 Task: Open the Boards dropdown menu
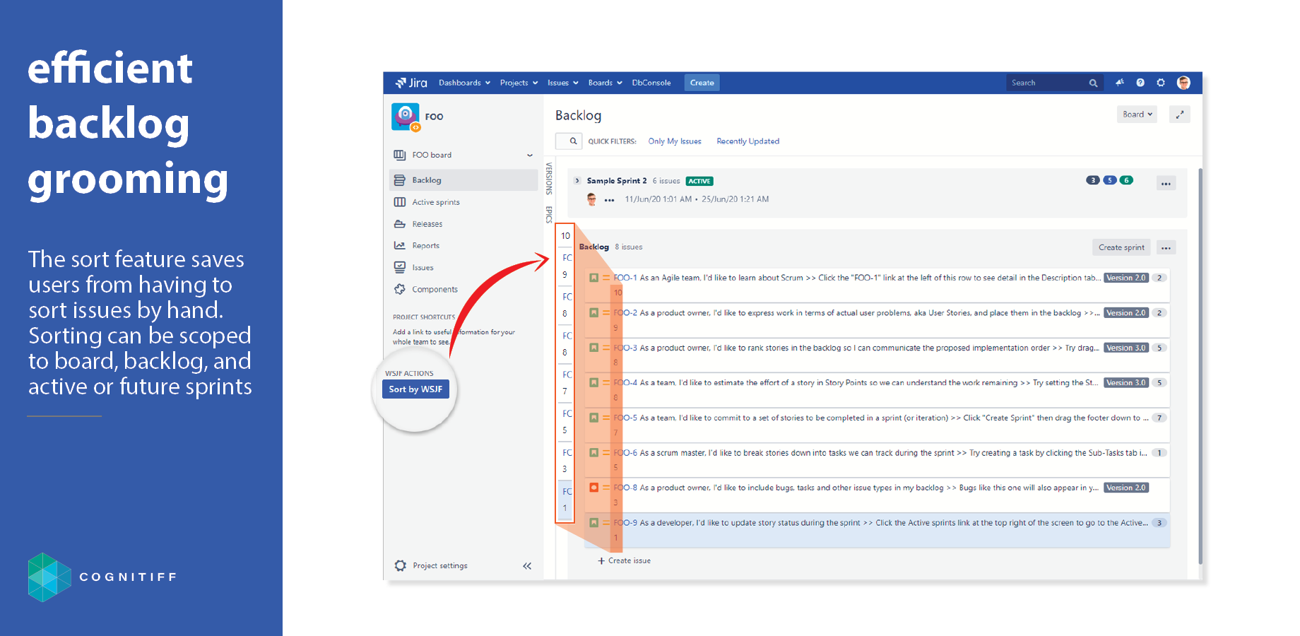605,83
